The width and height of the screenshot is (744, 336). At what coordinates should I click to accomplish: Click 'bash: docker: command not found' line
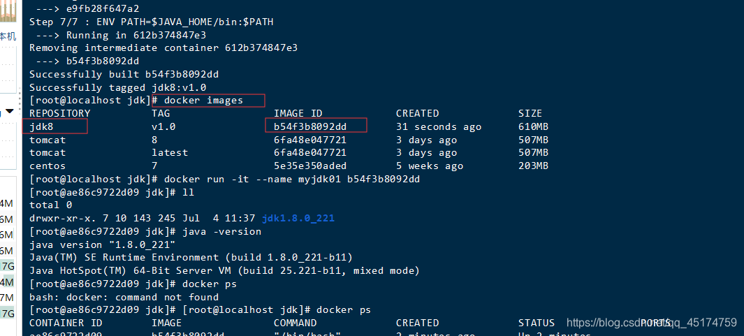(x=124, y=298)
